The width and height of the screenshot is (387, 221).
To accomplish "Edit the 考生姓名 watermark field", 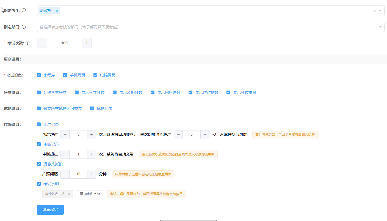I will pos(63,194).
